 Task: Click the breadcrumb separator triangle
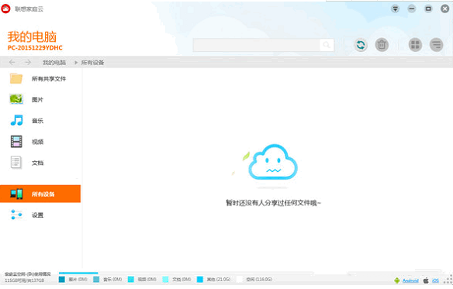pos(76,63)
